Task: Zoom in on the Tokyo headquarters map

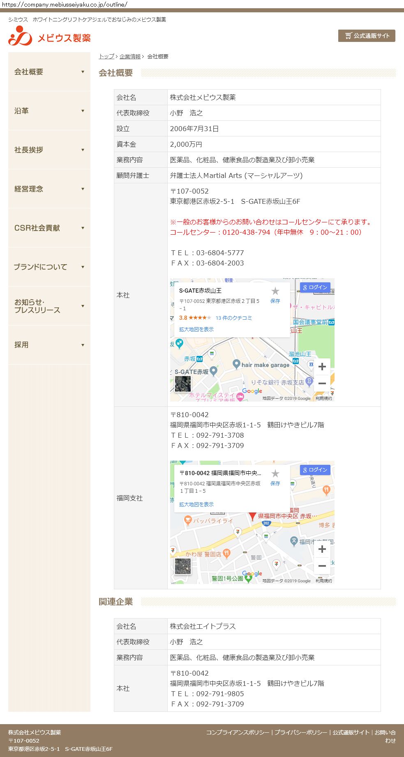Action: [322, 367]
